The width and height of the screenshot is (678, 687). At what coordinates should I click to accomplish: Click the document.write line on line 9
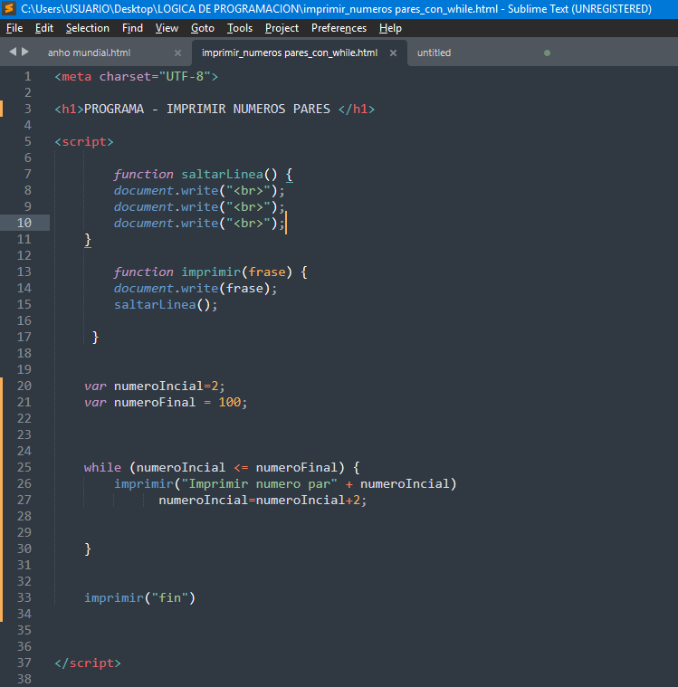[x=199, y=206]
